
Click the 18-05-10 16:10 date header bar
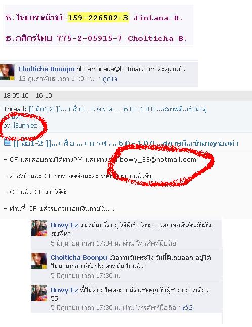point(126,96)
